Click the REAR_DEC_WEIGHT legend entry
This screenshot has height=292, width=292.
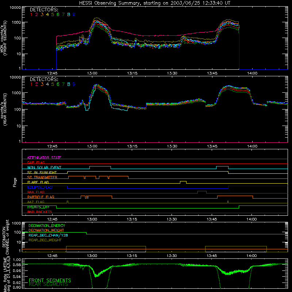pyautogui.click(x=45, y=240)
